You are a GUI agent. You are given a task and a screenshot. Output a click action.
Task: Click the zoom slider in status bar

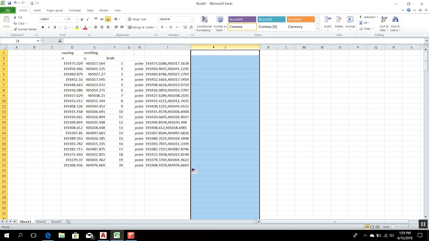(x=409, y=227)
